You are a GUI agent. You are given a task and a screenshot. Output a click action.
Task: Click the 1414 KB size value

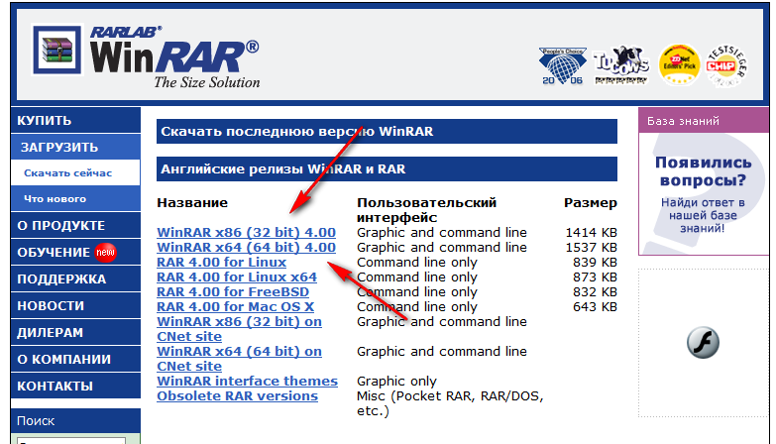point(591,233)
